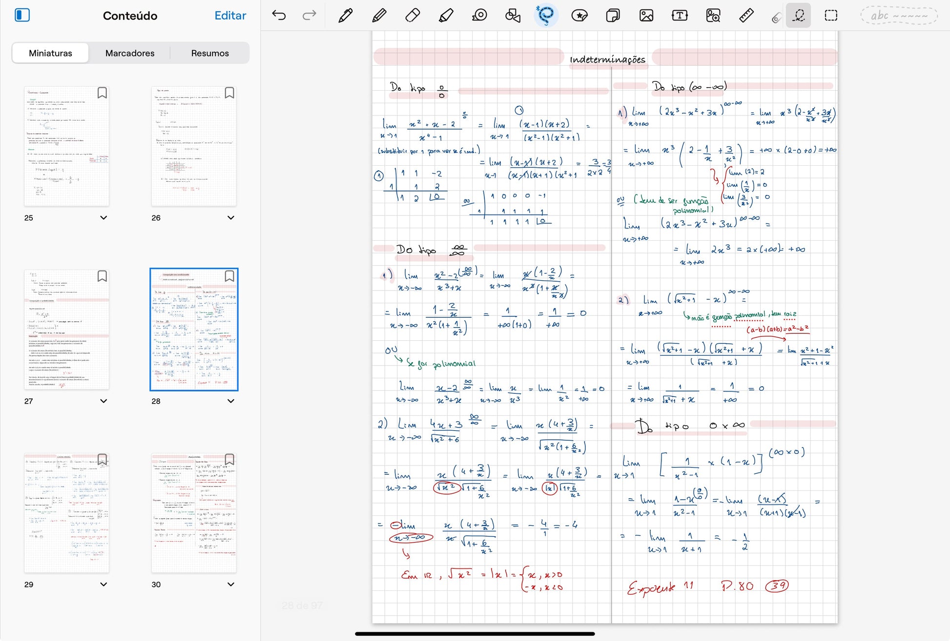Add a text box
The height and width of the screenshot is (641, 950).
pyautogui.click(x=679, y=16)
